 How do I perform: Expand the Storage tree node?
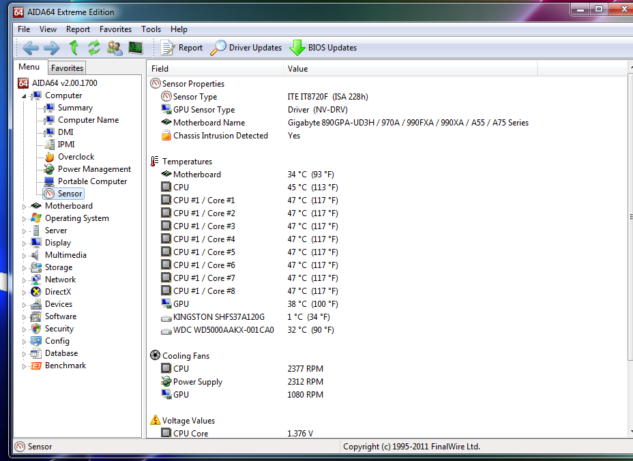pos(24,267)
